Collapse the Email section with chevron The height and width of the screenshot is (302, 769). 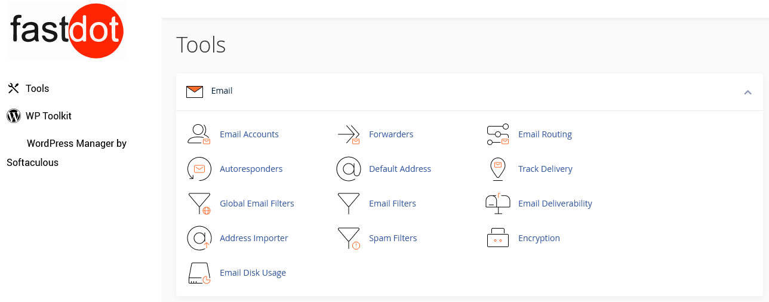tap(748, 92)
